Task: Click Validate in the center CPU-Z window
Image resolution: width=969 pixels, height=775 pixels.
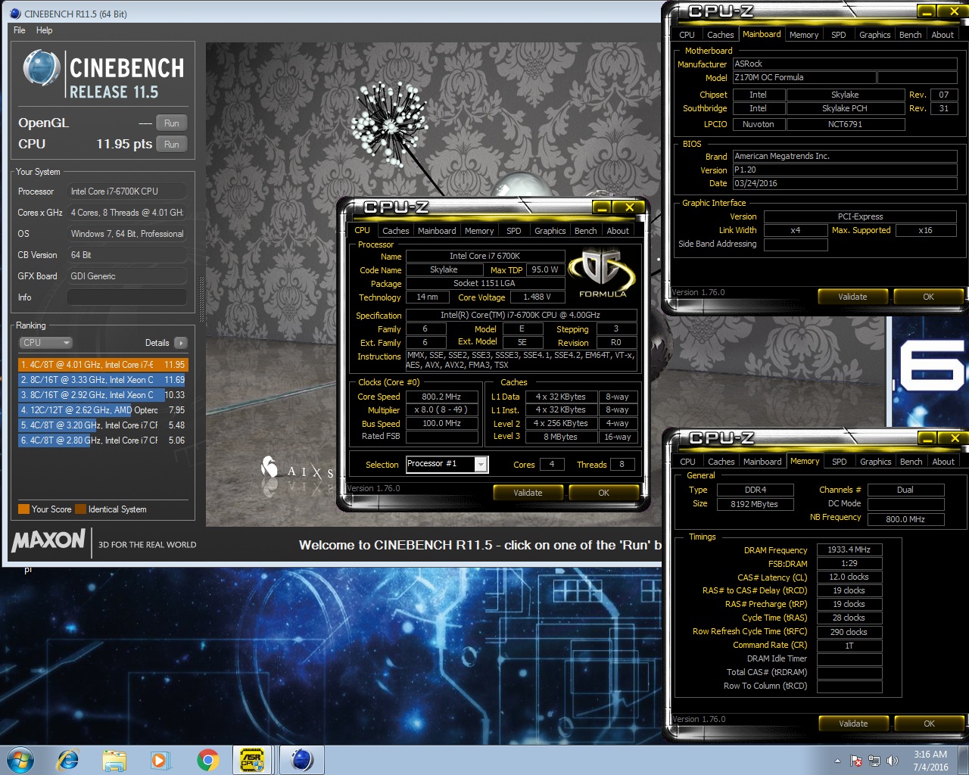Action: [x=528, y=493]
